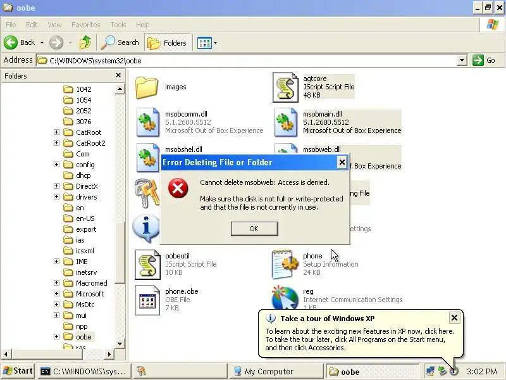Screen dimensions: 506x380
Task: Expand the MsDtc folder node
Action: pyautogui.click(x=56, y=305)
